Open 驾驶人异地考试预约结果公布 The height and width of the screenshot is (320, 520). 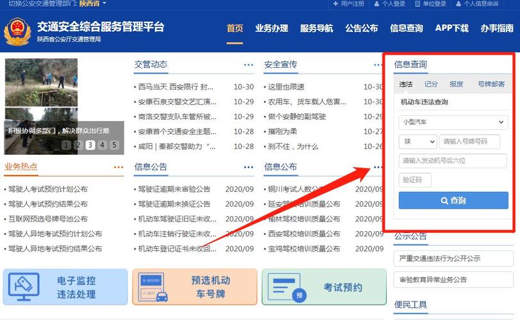pos(55,249)
